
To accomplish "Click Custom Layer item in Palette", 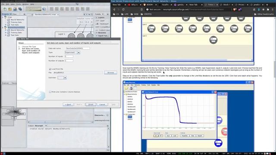I will (103, 30).
